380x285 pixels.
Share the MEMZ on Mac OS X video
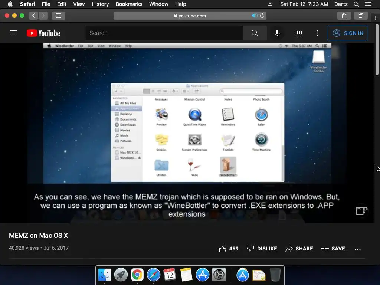click(299, 249)
